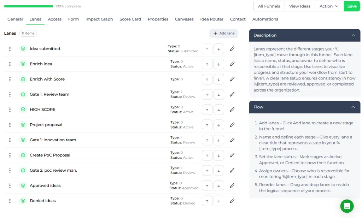362x218 pixels.
Task: Open the Properties tab
Action: (158, 19)
